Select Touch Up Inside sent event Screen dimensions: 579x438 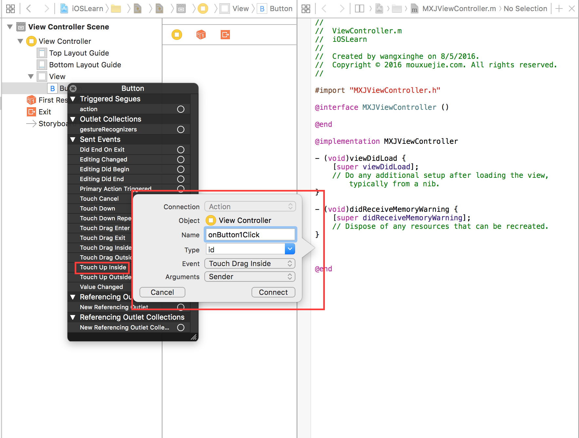pos(103,267)
